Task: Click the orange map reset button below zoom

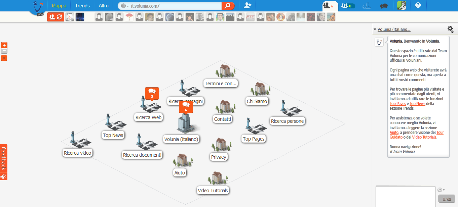Action: [4, 58]
